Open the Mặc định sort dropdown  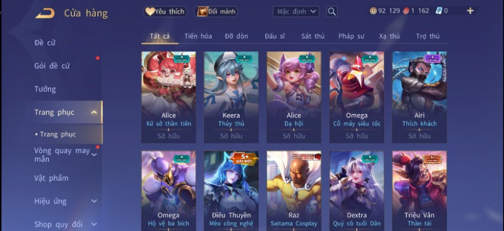296,12
